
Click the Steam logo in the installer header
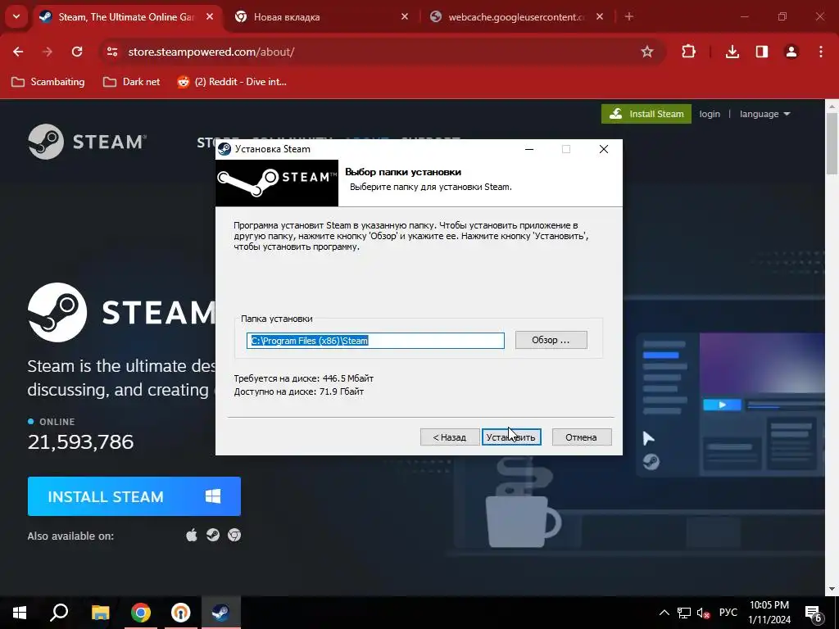coord(277,183)
